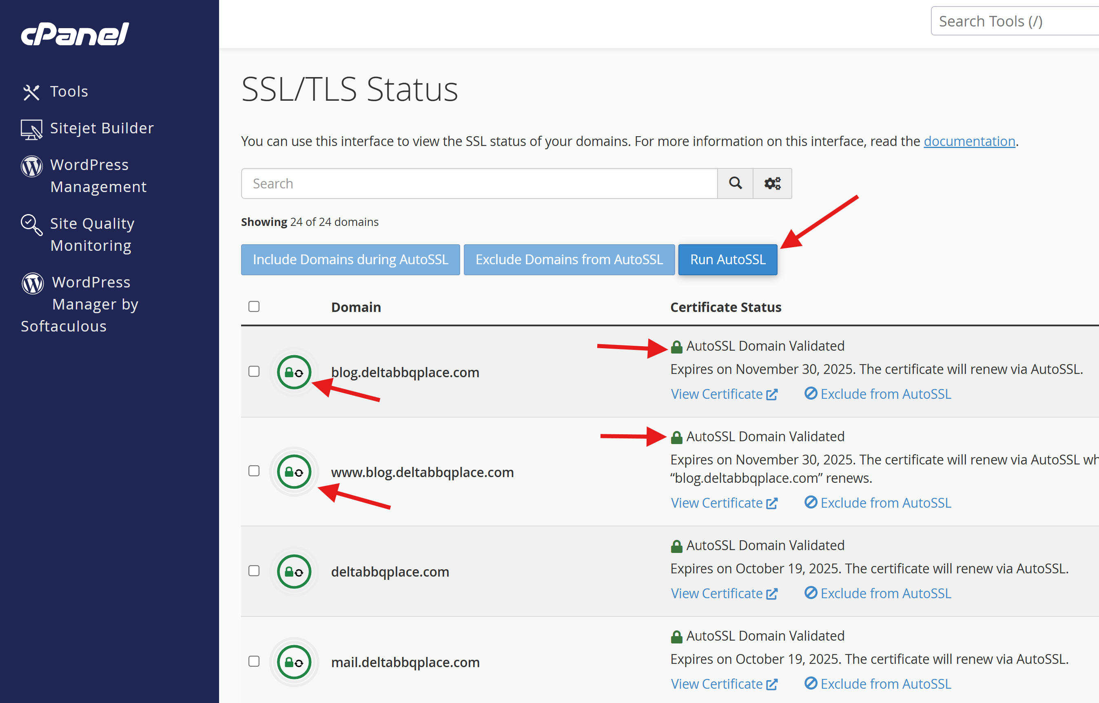
Task: Click the lock status icon for www.blog.deltabbqplace.com
Action: pos(294,471)
